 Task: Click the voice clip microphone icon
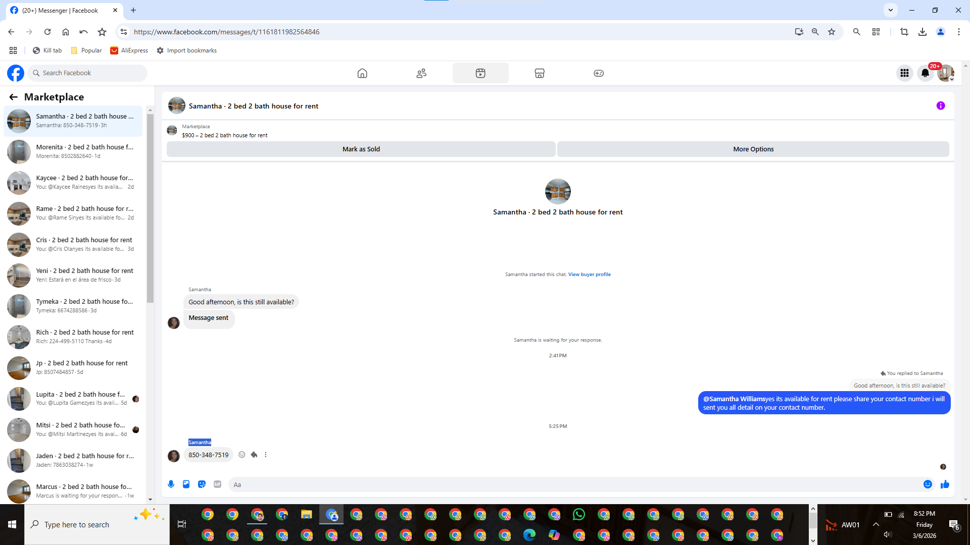171,484
